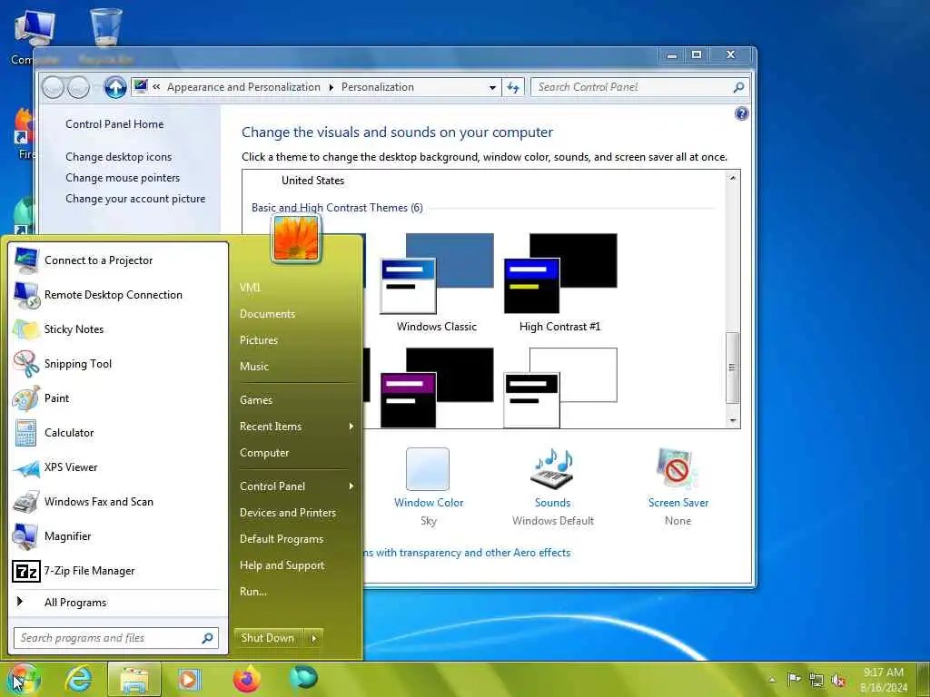
Task: Click the user account picture flower
Action: click(x=296, y=239)
